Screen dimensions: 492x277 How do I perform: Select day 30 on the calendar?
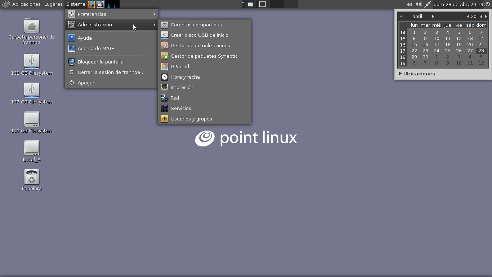[x=425, y=57]
